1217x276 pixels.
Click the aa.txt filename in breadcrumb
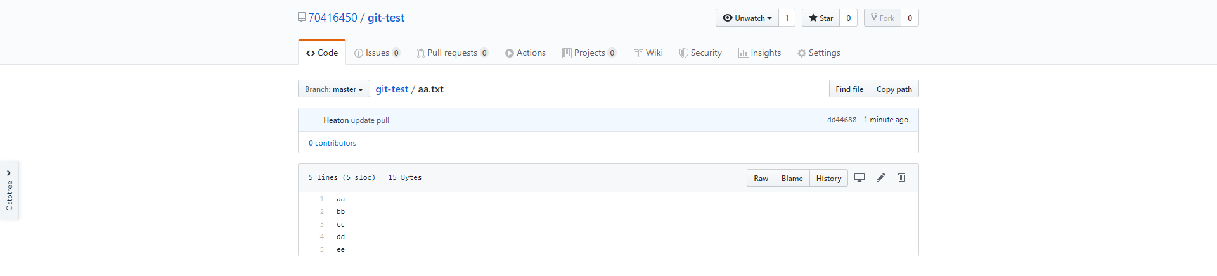point(431,89)
